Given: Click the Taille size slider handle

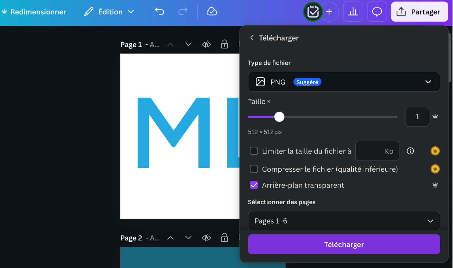Looking at the screenshot, I should pyautogui.click(x=279, y=117).
